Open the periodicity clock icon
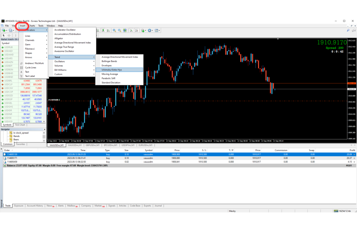Screen dimensions: 357x232 tap(150, 30)
